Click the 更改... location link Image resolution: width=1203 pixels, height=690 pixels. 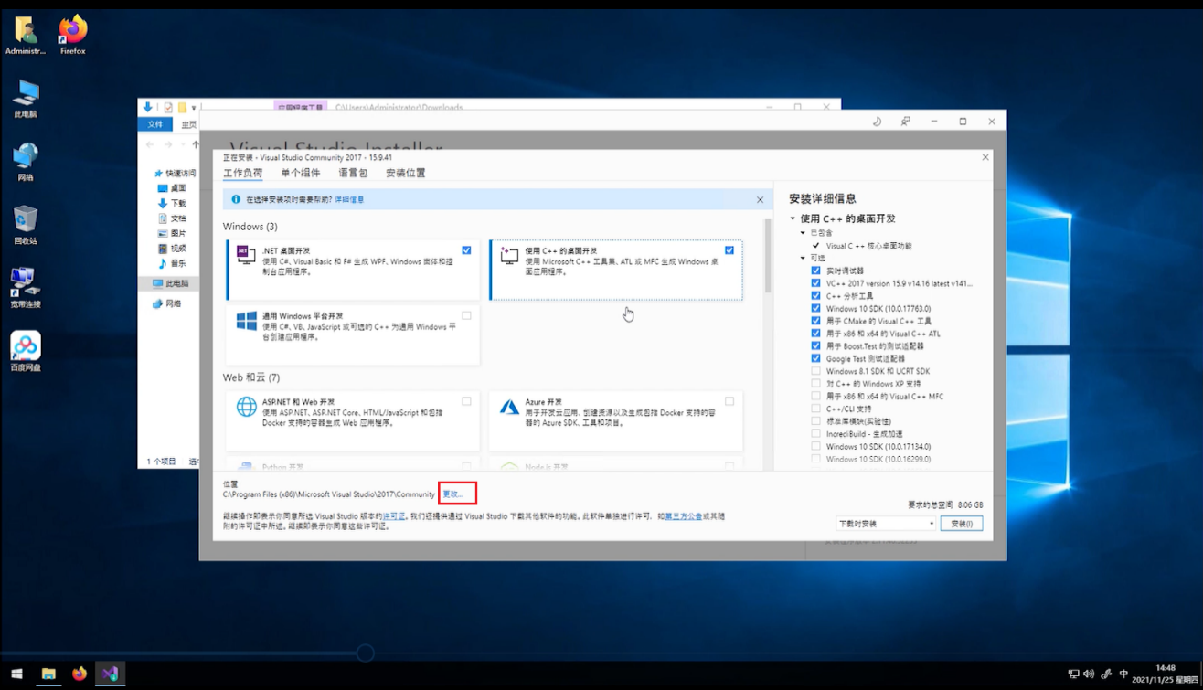[452, 494]
